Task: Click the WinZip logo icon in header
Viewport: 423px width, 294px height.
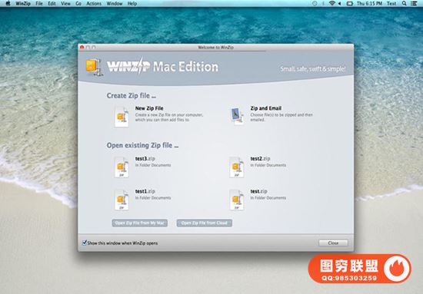Action: [94, 68]
